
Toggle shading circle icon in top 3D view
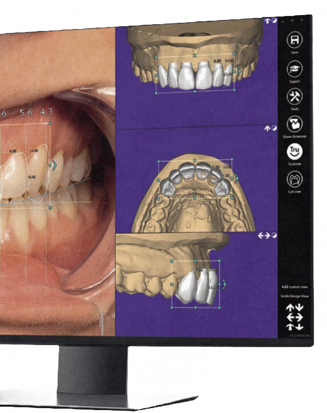click(x=274, y=21)
